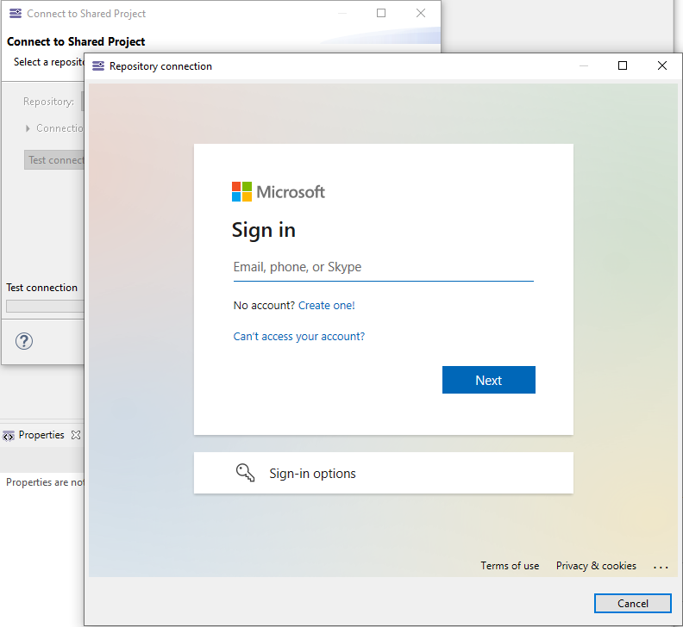Screen dimensions: 683x627
Task: Click the Repository connection title bar icon
Action: pyautogui.click(x=98, y=66)
